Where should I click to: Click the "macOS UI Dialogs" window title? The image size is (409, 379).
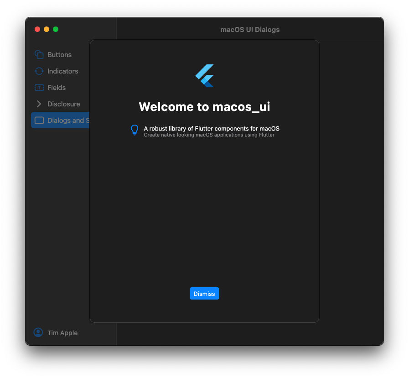coord(250,30)
